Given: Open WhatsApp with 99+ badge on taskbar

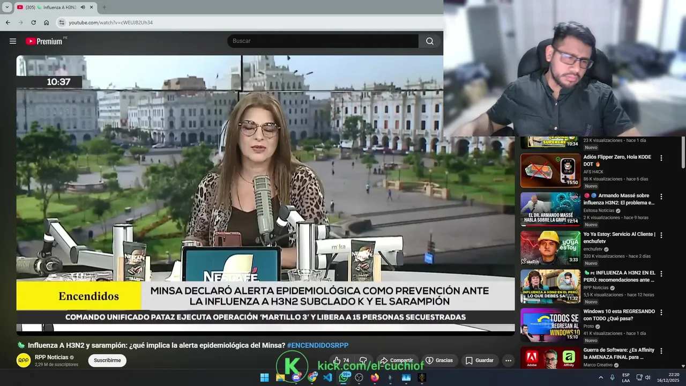Looking at the screenshot, I should pyautogui.click(x=344, y=377).
